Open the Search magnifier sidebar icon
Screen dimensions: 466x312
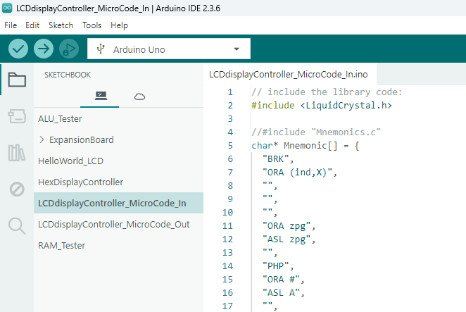[x=17, y=225]
